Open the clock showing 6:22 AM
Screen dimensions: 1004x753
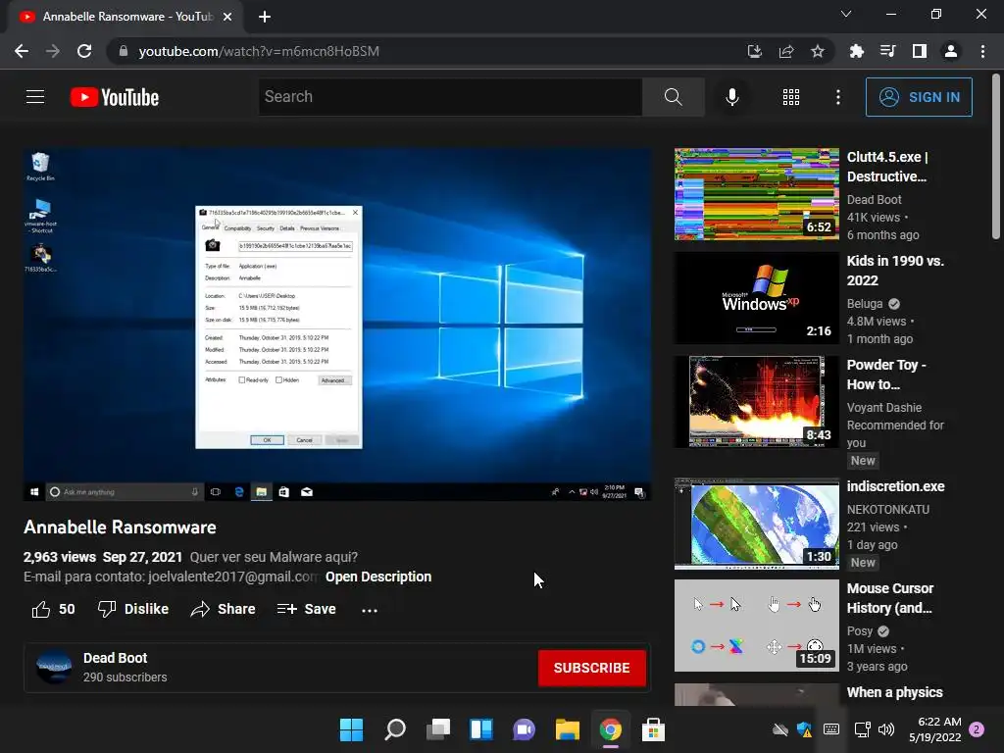tap(935, 729)
